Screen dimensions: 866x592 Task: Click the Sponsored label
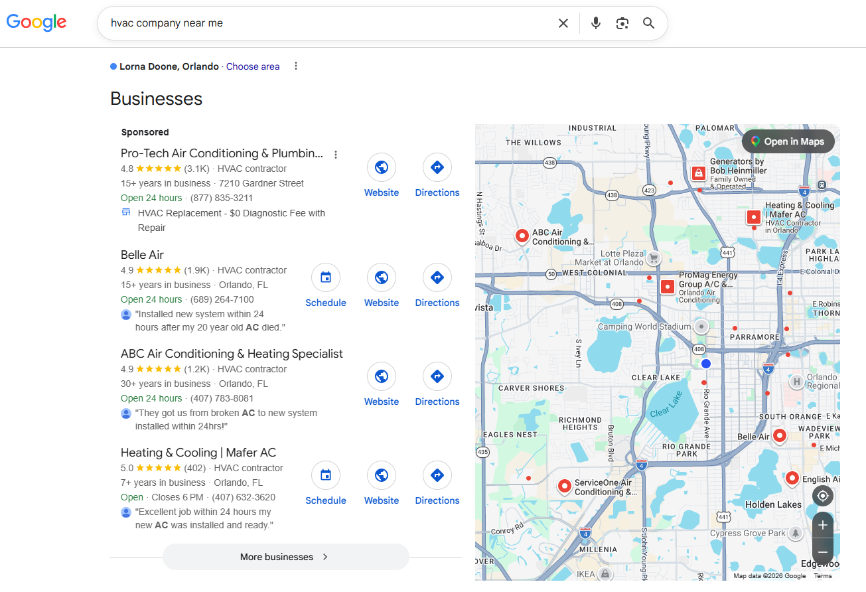[x=145, y=132]
